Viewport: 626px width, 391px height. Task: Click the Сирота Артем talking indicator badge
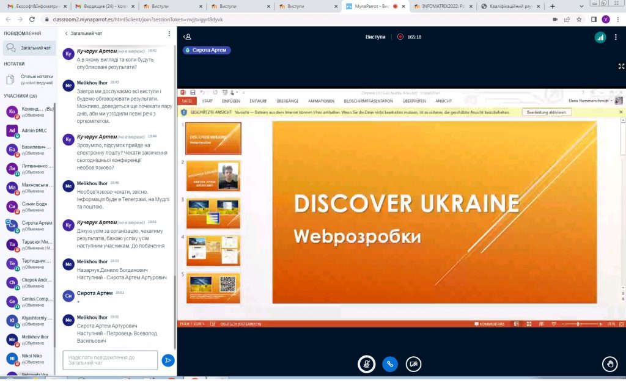coord(207,50)
